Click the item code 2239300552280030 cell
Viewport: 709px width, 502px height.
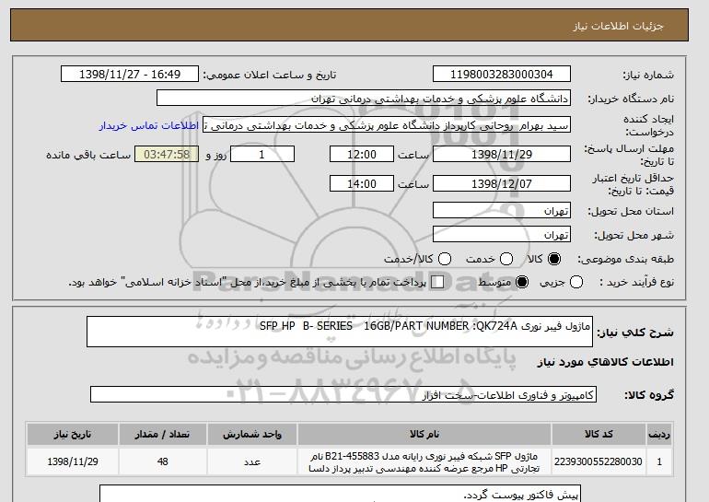click(x=599, y=461)
